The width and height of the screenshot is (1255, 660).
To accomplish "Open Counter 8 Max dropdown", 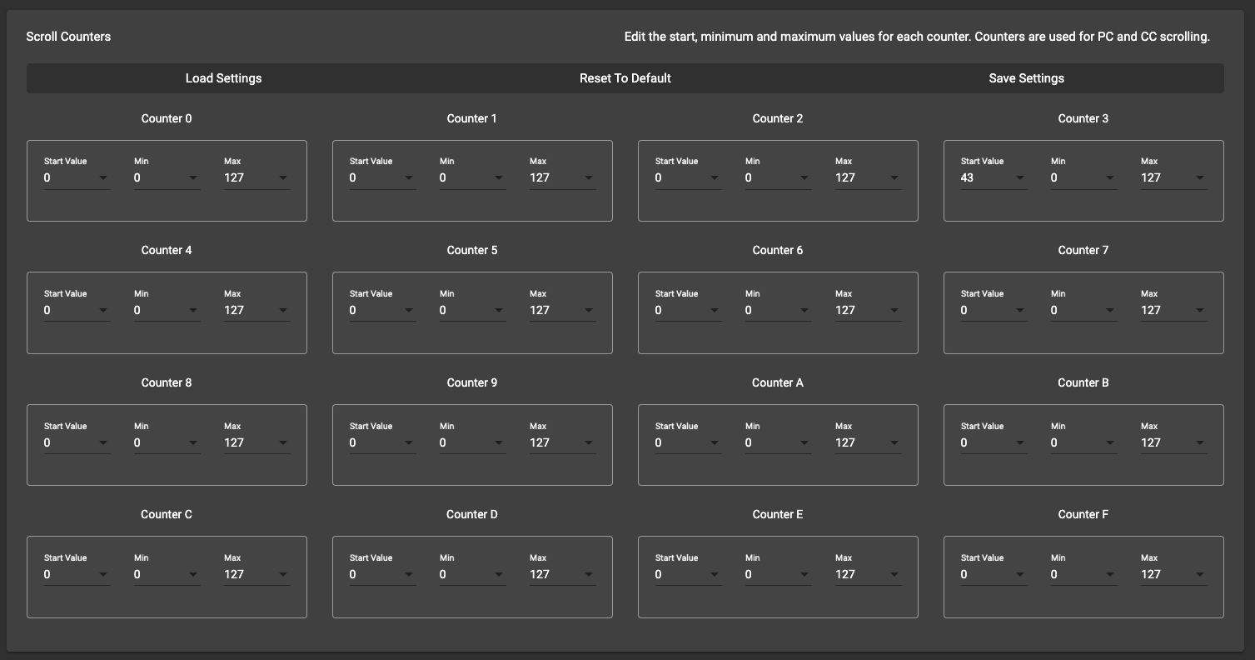I will (x=256, y=443).
